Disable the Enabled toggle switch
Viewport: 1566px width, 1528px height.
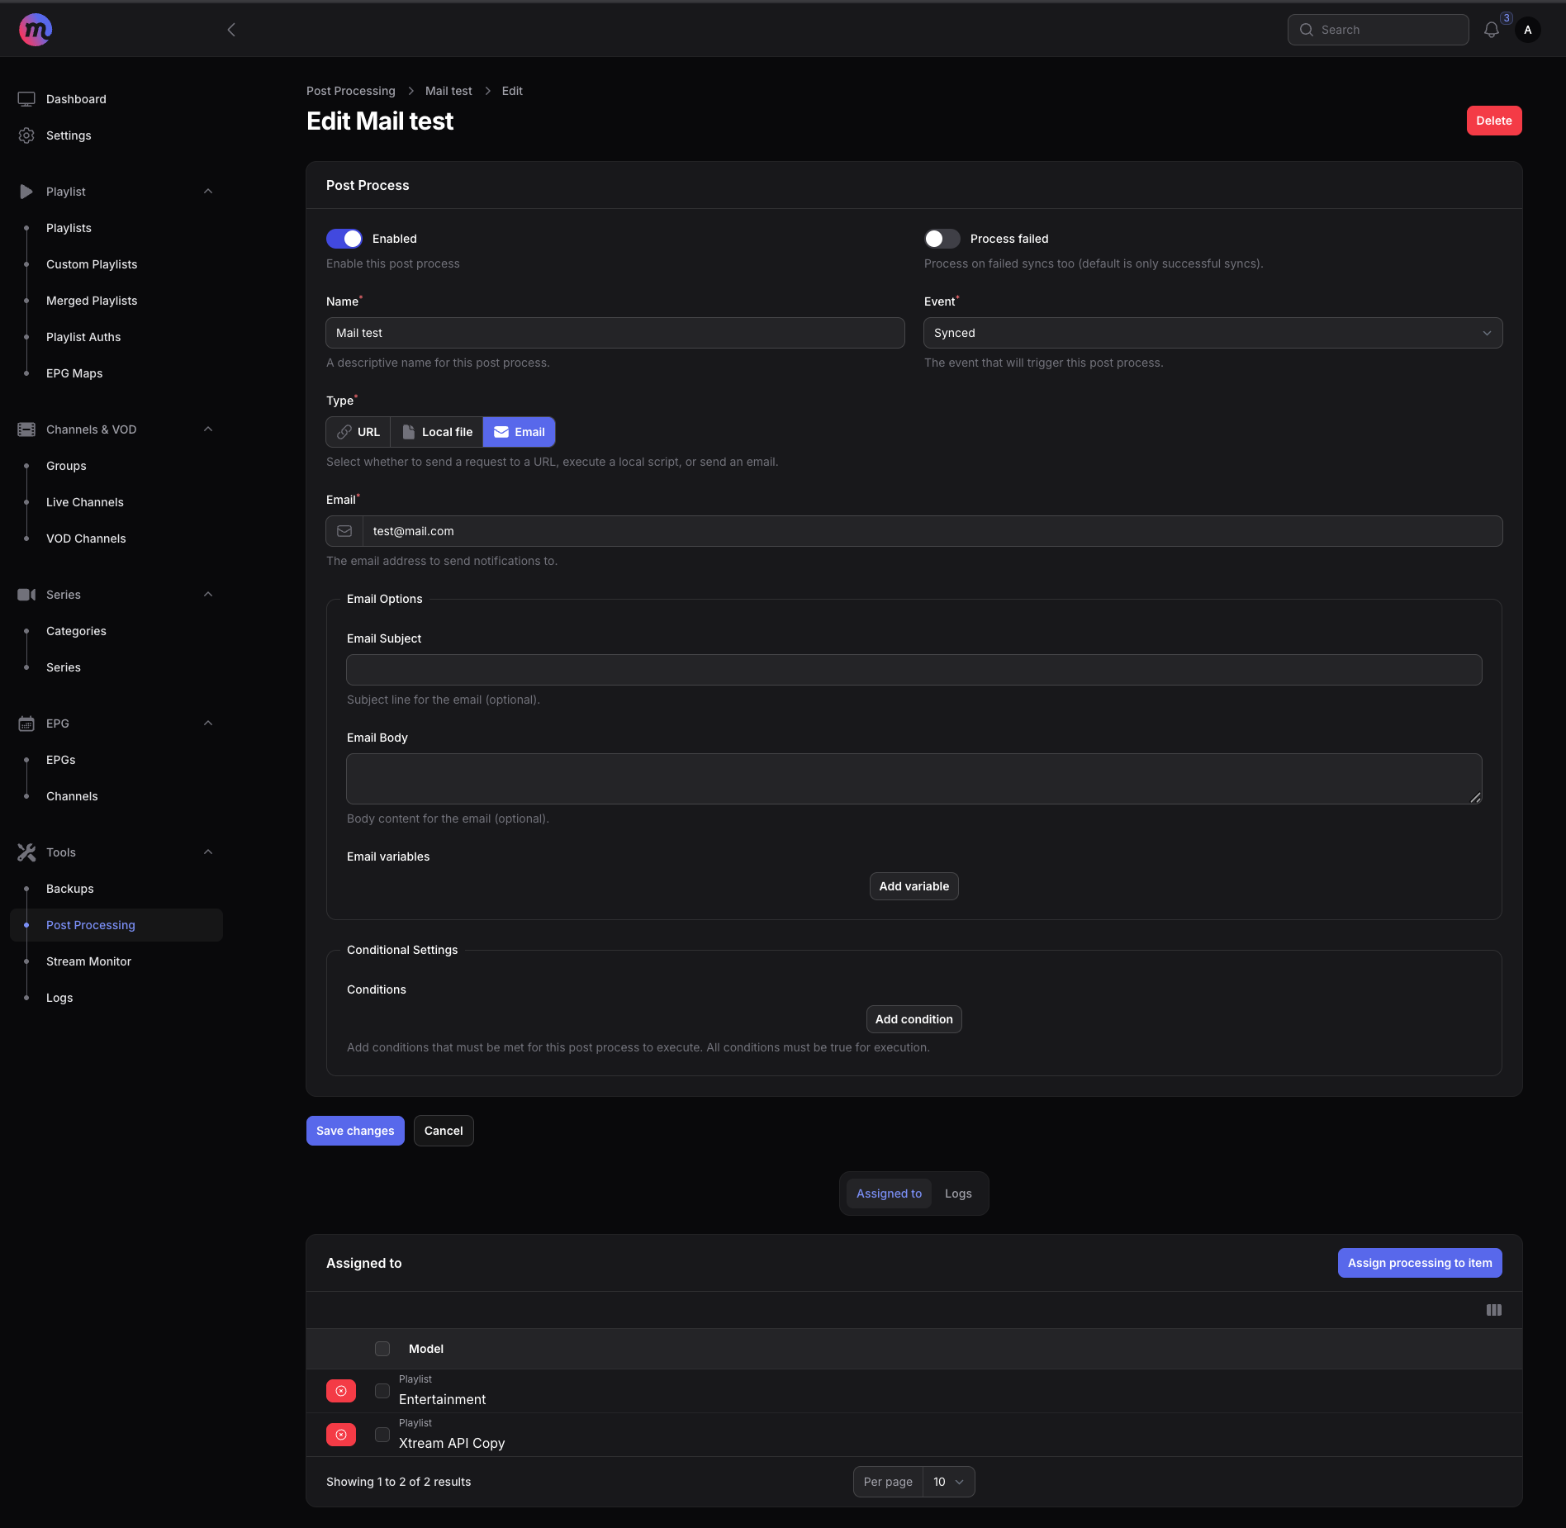coord(344,239)
